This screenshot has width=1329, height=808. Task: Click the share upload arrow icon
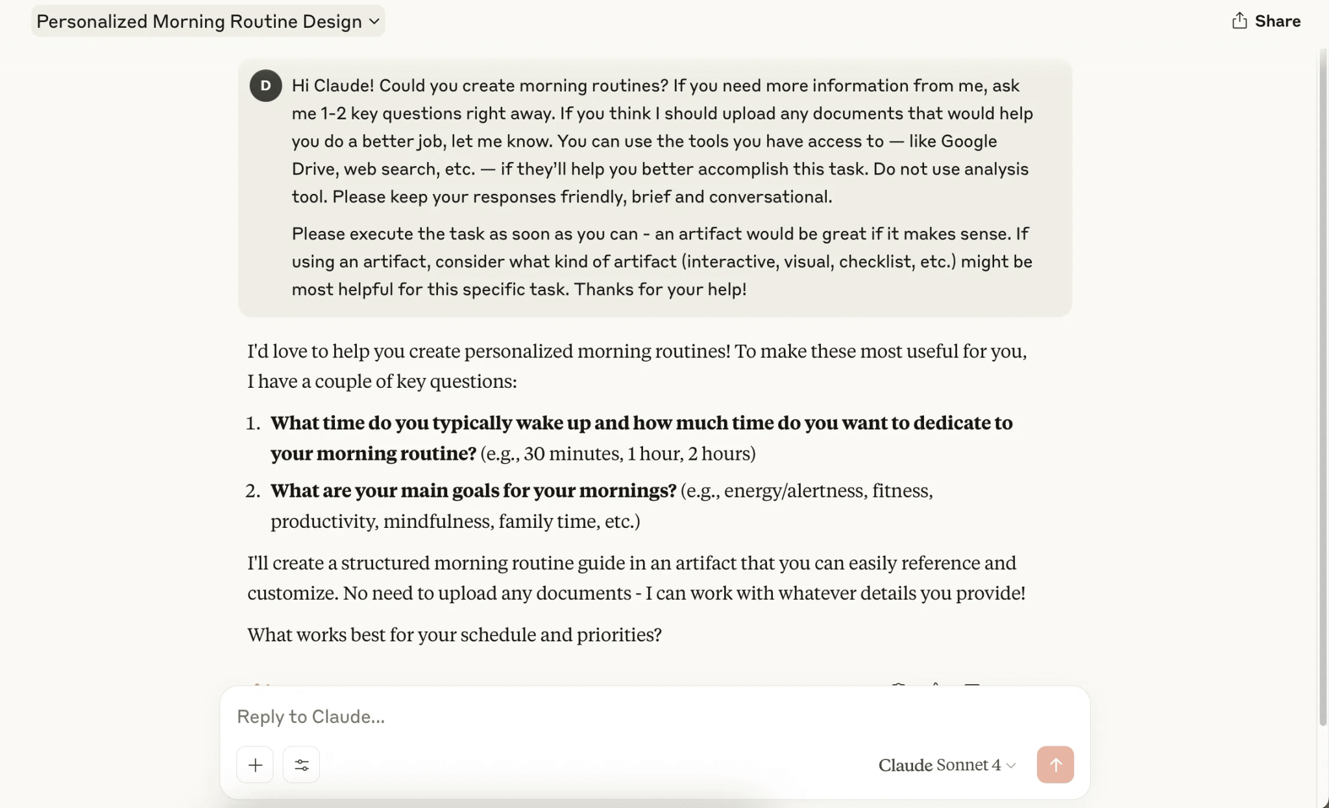(x=1239, y=20)
